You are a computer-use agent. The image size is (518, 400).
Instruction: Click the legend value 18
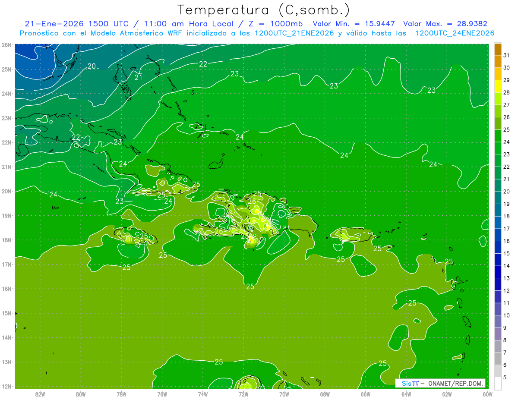pyautogui.click(x=506, y=216)
